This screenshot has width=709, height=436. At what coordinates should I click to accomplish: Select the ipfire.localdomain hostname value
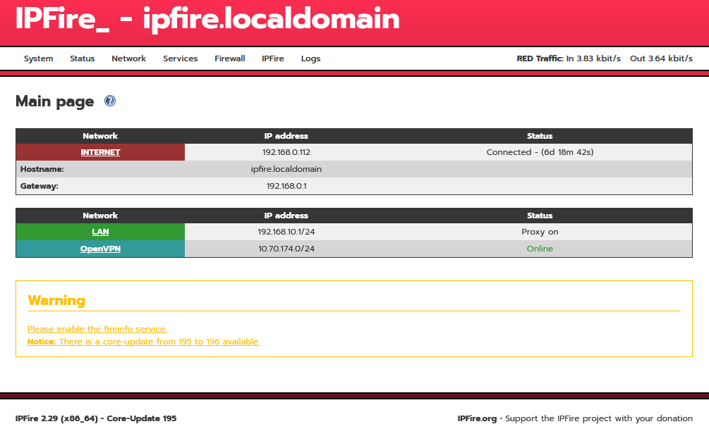coord(286,169)
